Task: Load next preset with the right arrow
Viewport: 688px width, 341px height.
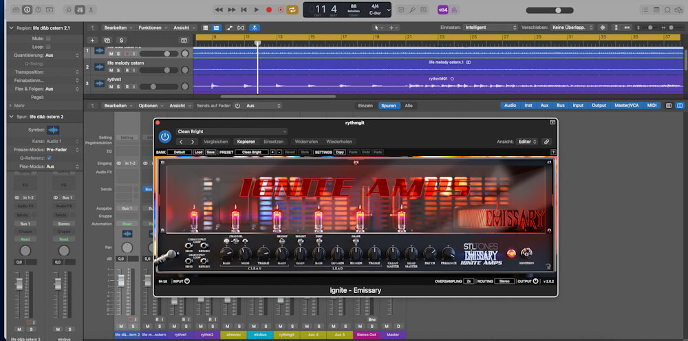Action: (192, 142)
